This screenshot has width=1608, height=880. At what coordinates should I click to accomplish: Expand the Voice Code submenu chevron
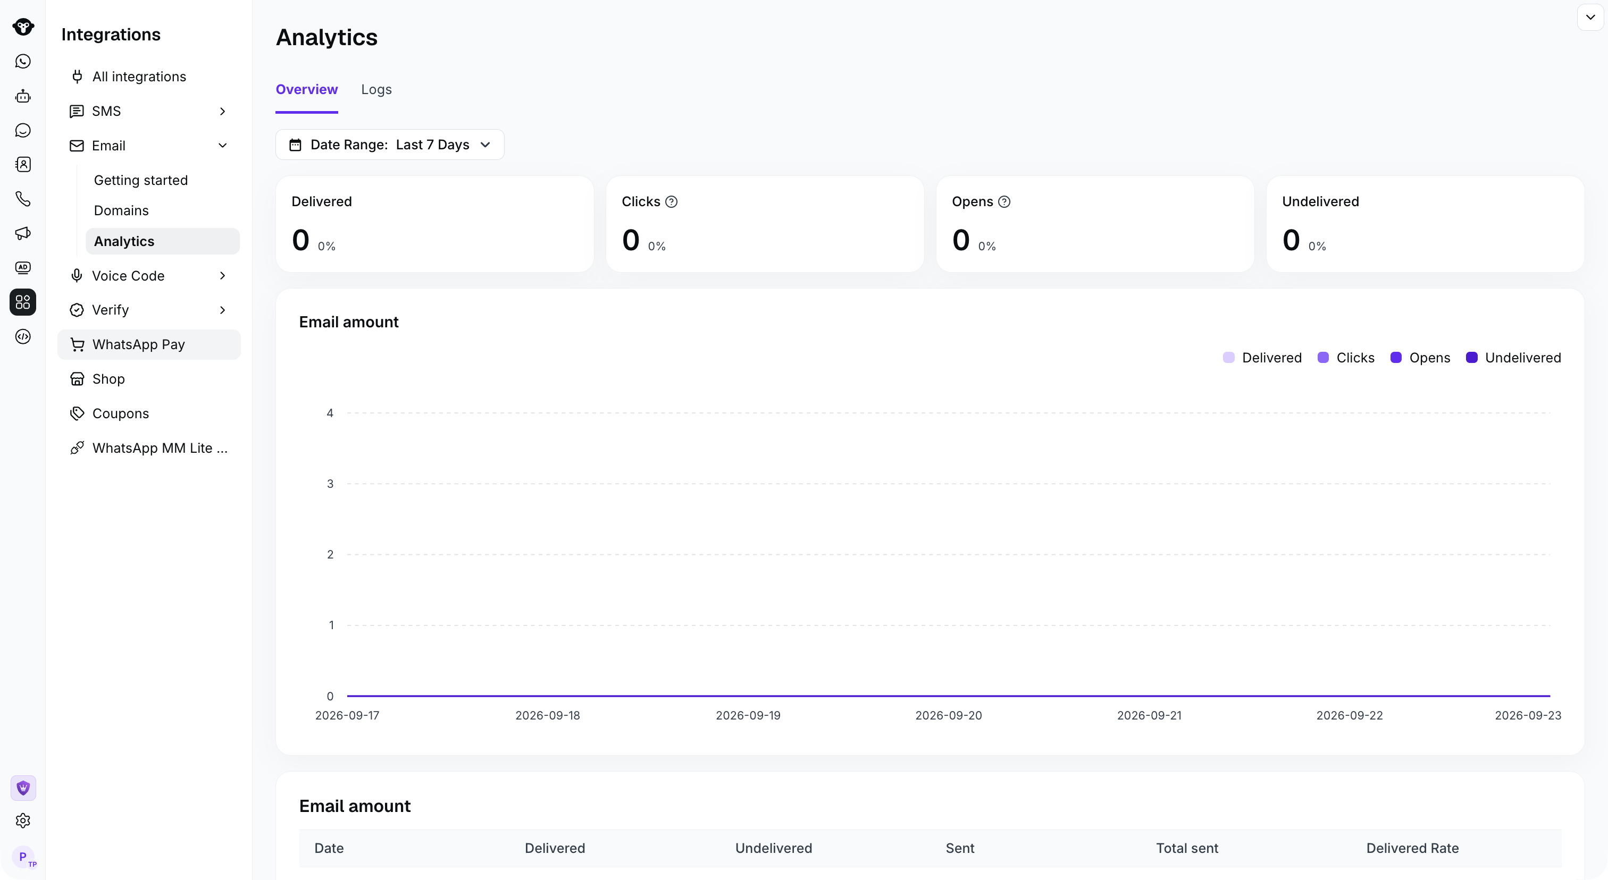click(x=222, y=276)
